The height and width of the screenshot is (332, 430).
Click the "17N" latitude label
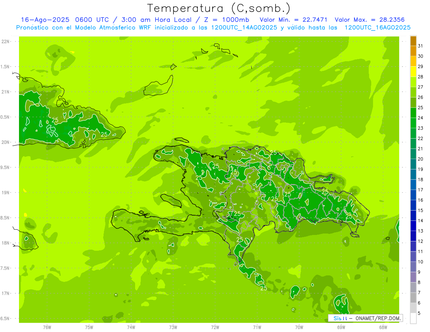(x=5, y=294)
